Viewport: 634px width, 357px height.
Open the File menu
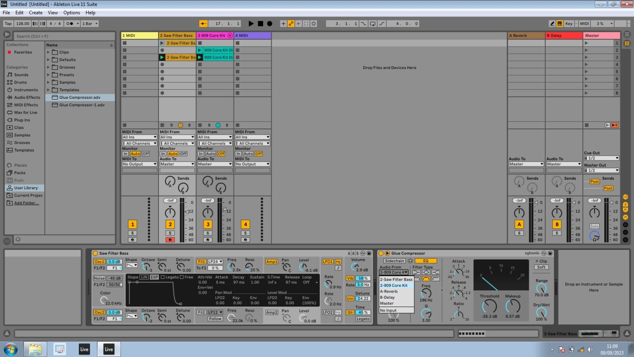(7, 13)
